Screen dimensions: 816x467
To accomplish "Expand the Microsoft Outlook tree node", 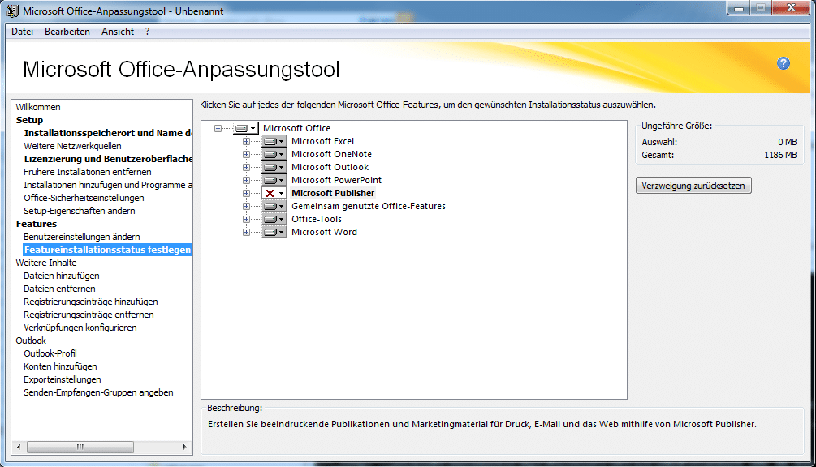I will [x=246, y=167].
